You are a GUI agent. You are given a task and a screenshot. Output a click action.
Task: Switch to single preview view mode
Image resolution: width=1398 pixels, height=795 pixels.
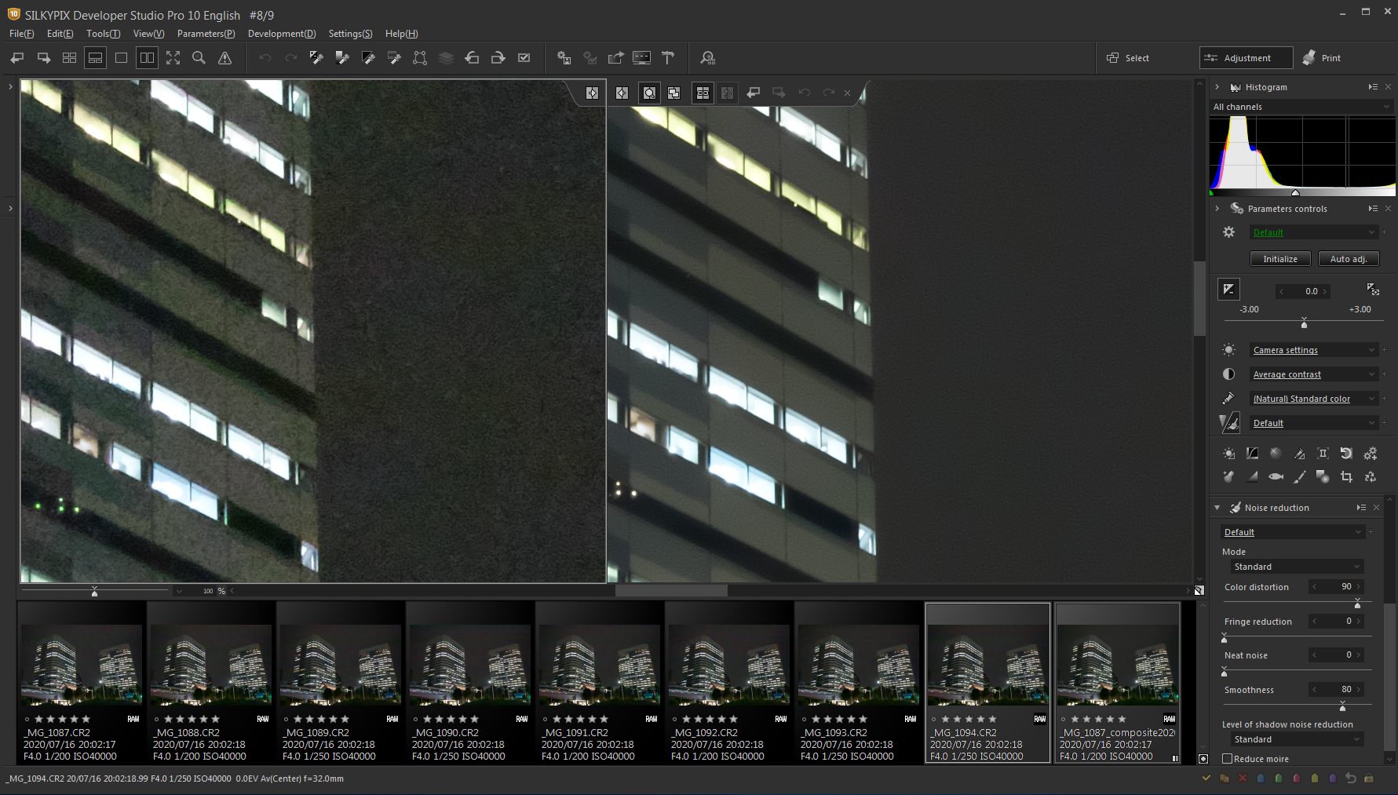coord(121,58)
